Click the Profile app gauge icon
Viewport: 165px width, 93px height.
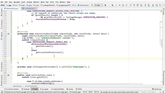point(119,5)
